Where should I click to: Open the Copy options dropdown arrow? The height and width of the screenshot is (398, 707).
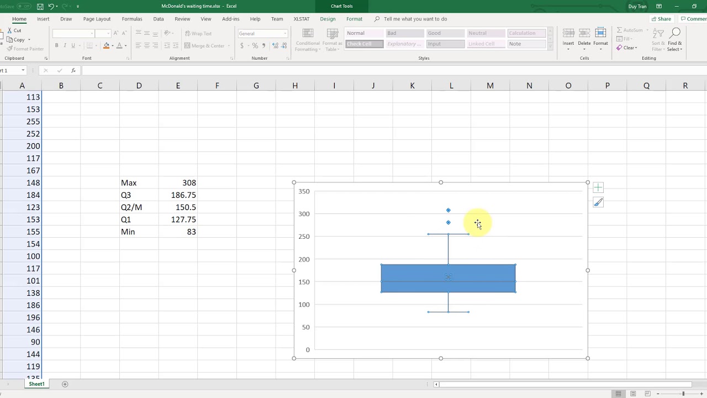click(28, 40)
